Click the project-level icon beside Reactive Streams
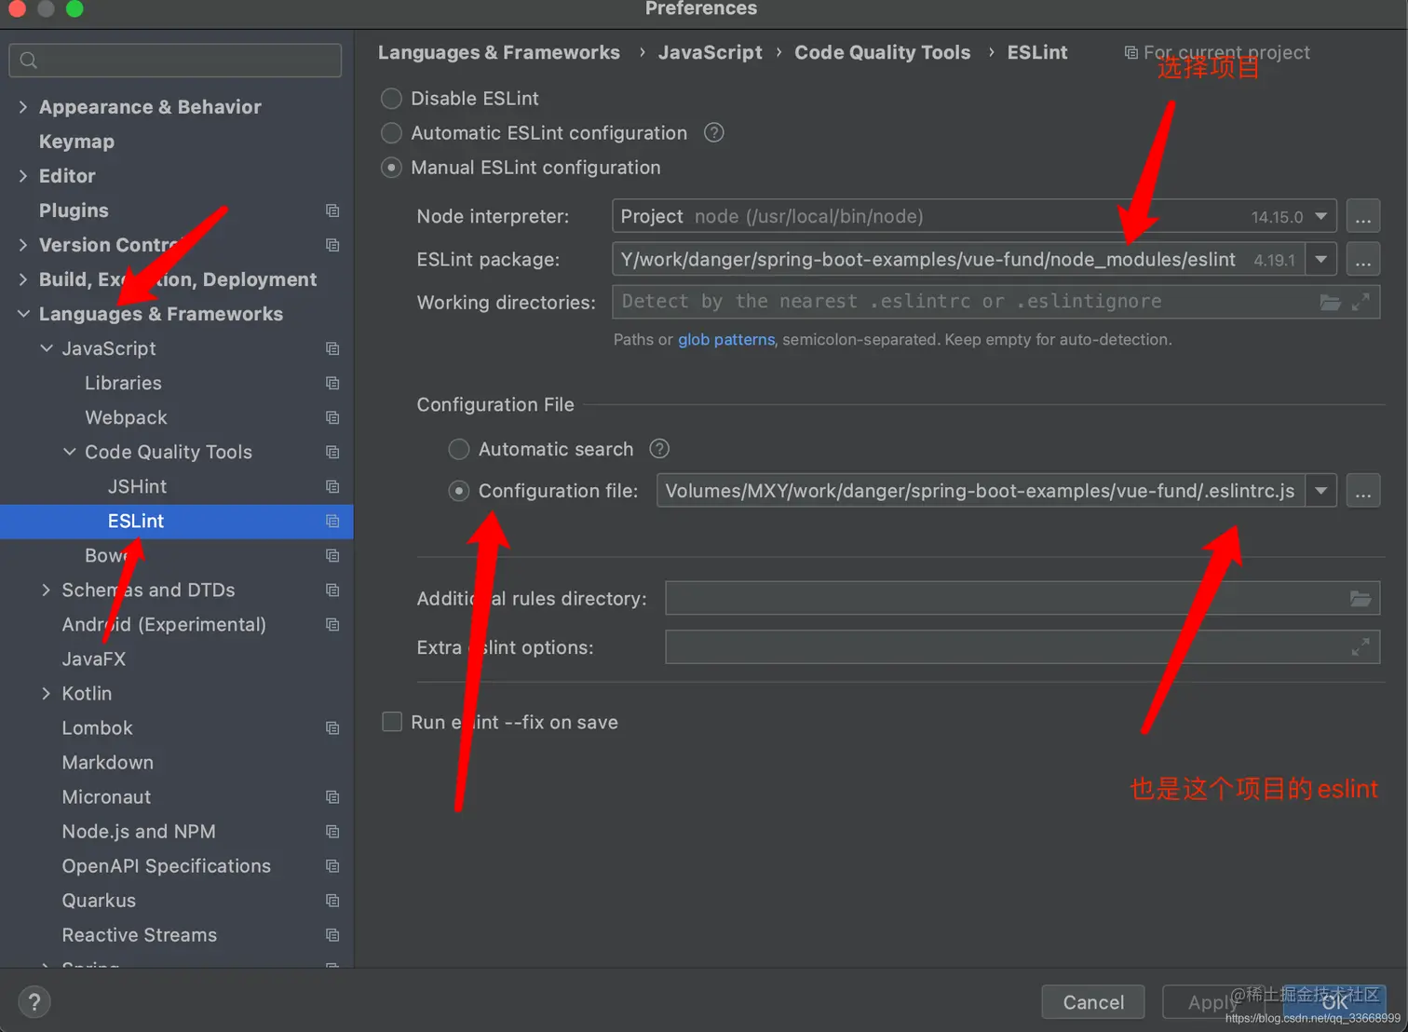Screen dimensions: 1408x1032 click(332, 934)
